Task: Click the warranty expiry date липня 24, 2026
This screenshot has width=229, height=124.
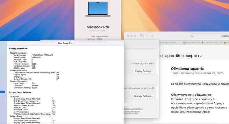Action: tap(213, 73)
